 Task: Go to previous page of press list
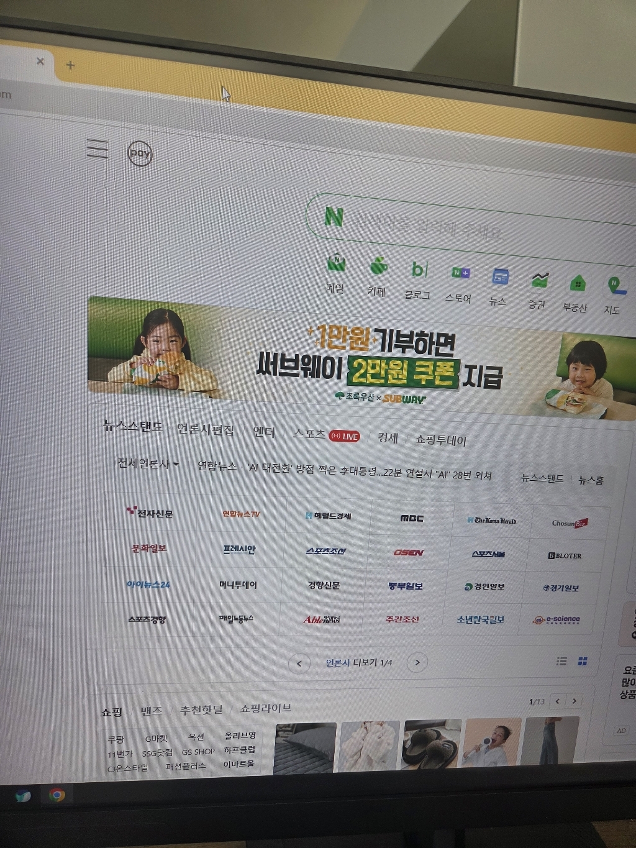tap(299, 663)
